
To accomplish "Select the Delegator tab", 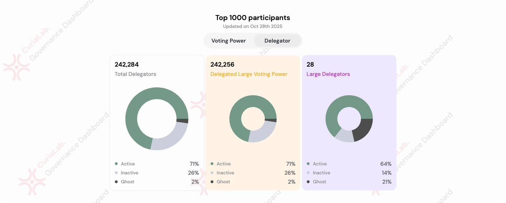I will 277,41.
